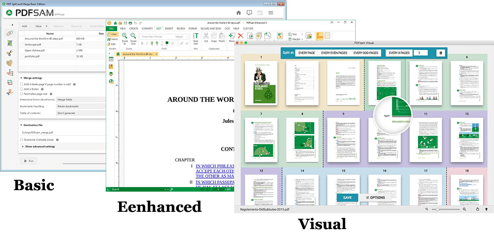Click the SAVE button in PDFsam Visual
The height and width of the screenshot is (234, 494).
[347, 198]
